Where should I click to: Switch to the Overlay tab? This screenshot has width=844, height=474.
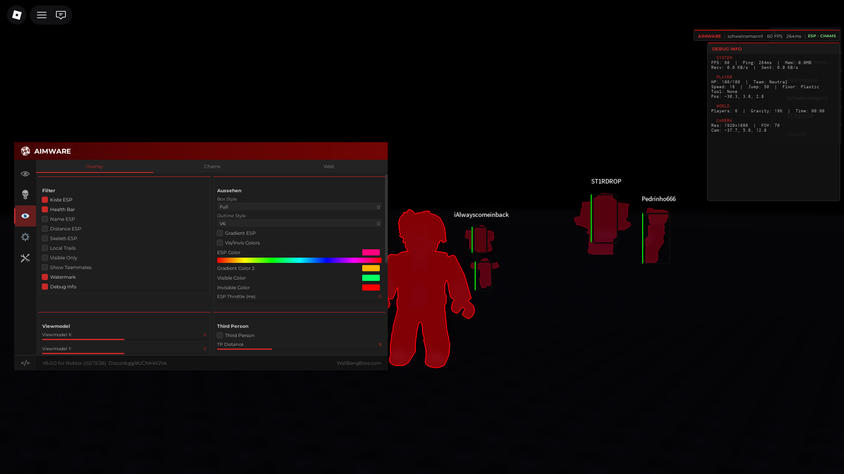[95, 166]
